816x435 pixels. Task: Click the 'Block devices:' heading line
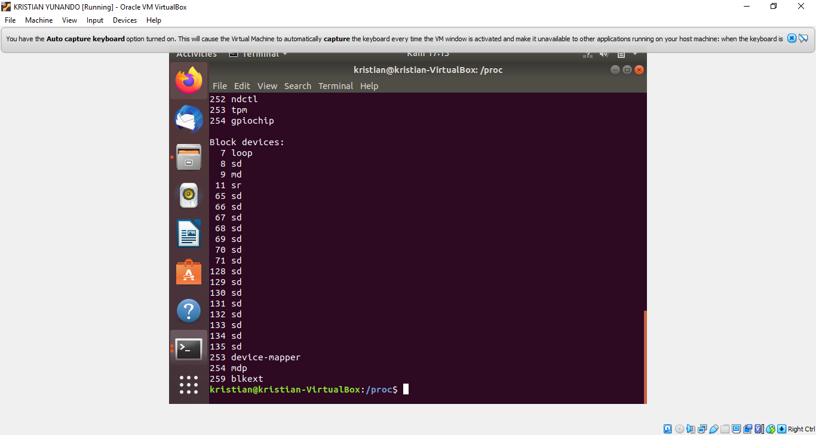(x=247, y=142)
